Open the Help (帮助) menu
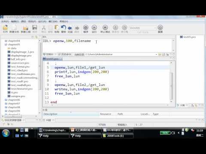The height and width of the screenshot is (154, 206). point(64,21)
